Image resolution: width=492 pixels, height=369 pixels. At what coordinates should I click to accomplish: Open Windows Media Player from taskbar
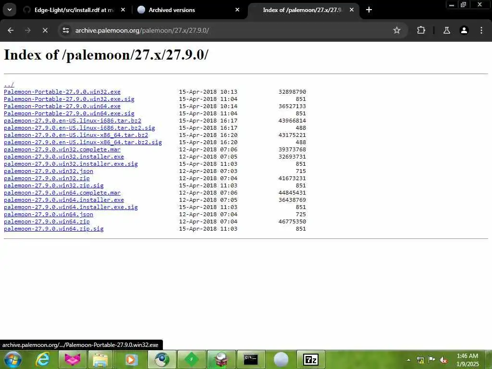[x=131, y=359]
